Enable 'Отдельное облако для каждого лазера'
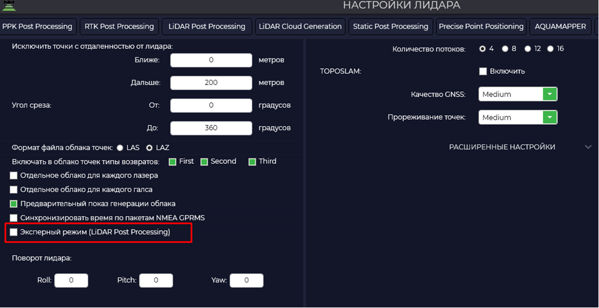This screenshot has width=599, height=308. point(14,175)
